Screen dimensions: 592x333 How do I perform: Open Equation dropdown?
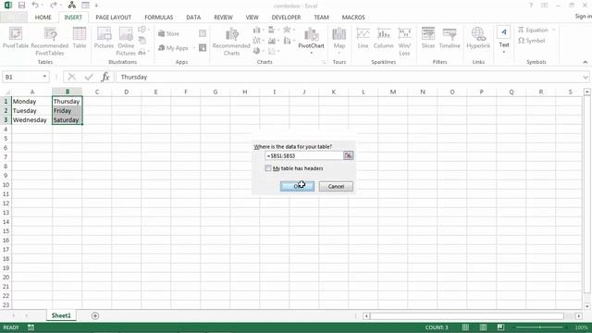[553, 30]
